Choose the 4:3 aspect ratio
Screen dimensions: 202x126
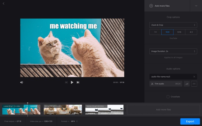pyautogui.click(x=191, y=32)
